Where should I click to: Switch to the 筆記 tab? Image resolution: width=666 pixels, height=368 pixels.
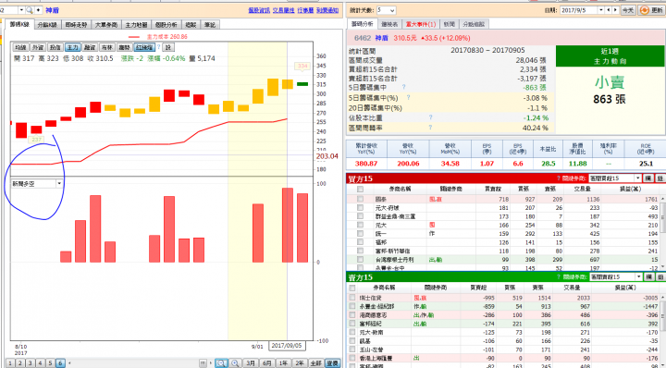click(x=210, y=25)
